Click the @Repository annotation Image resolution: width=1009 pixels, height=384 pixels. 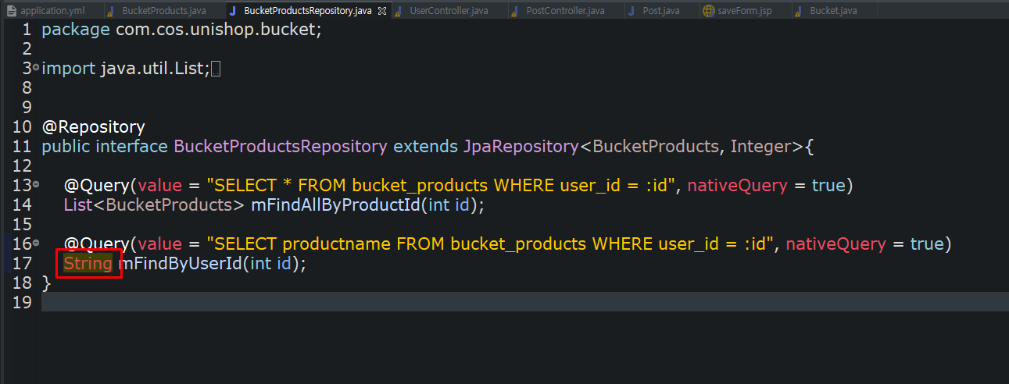[94, 126]
